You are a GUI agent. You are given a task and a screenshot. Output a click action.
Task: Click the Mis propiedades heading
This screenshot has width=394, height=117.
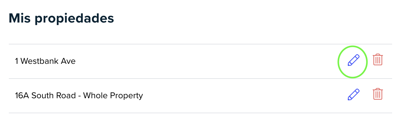(61, 19)
